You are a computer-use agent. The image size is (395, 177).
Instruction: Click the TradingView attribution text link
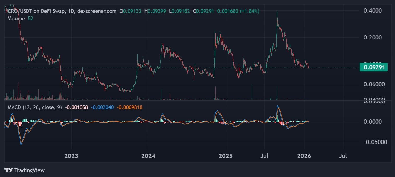pos(30,170)
